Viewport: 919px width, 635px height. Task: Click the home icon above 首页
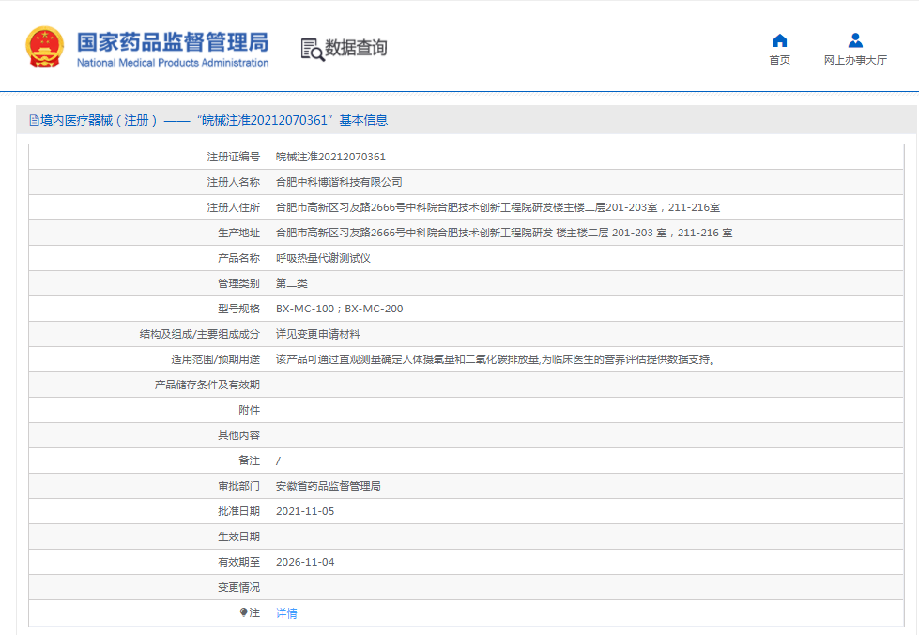(x=779, y=40)
